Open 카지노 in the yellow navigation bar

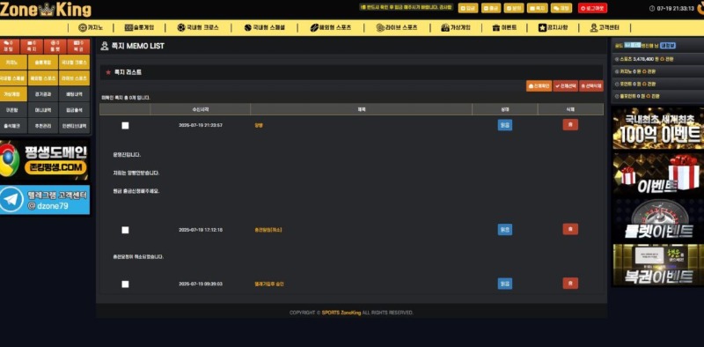91,27
